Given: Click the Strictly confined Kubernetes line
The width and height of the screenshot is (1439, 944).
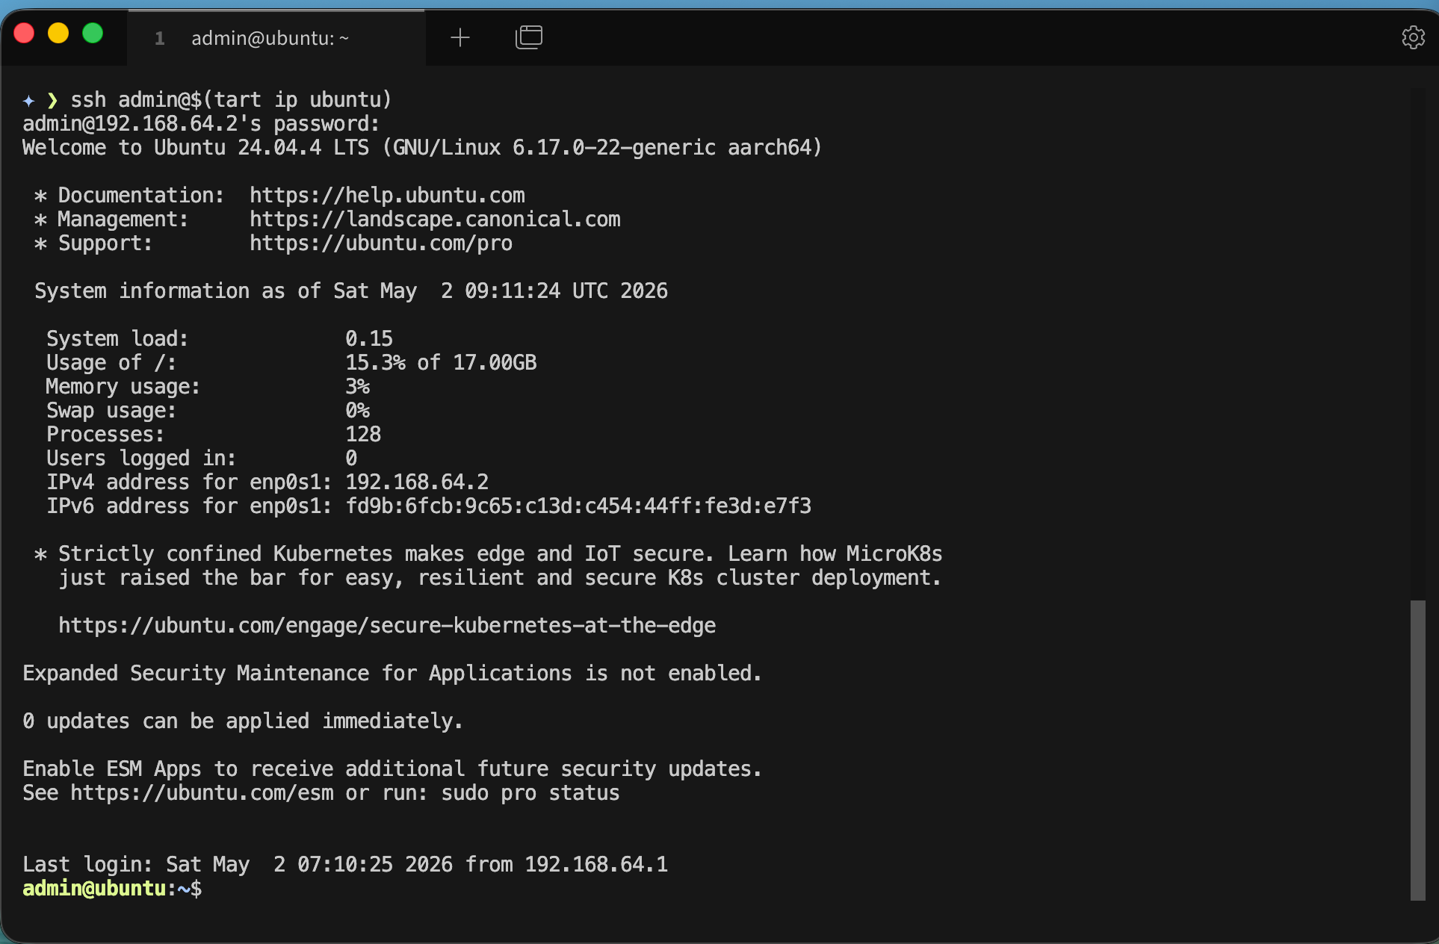Looking at the screenshot, I should coord(489,554).
